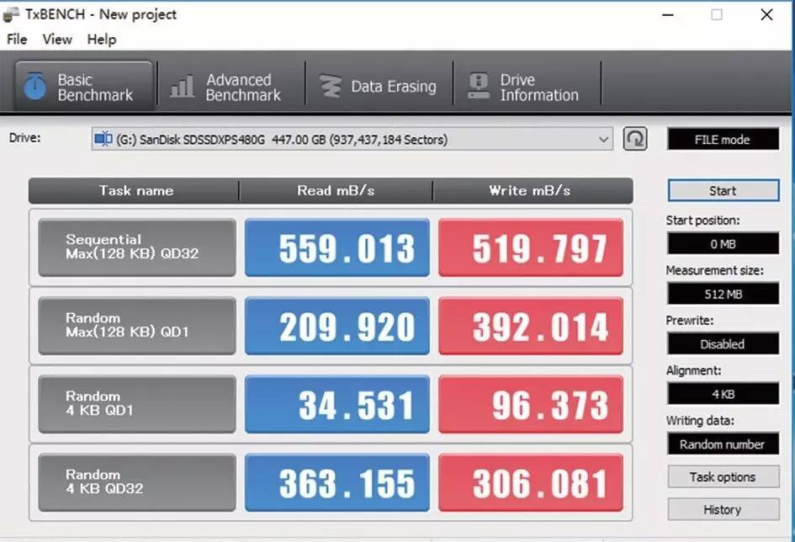Switch to FILE mode

[722, 139]
